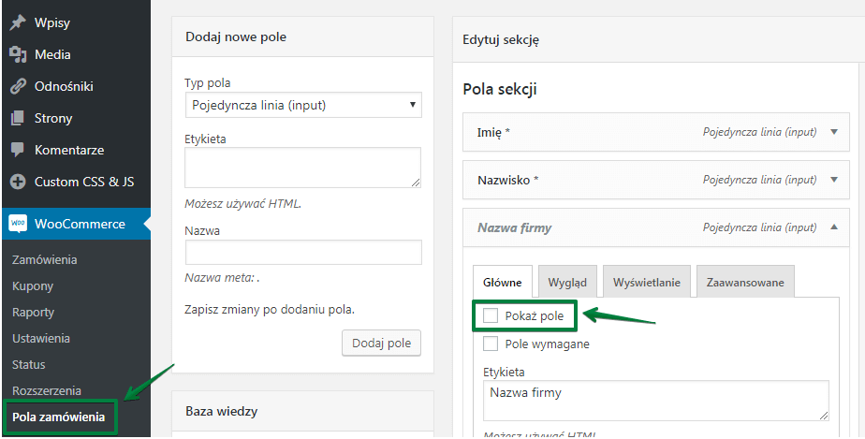
Task: Click the Dodaj pole button
Action: (x=382, y=344)
